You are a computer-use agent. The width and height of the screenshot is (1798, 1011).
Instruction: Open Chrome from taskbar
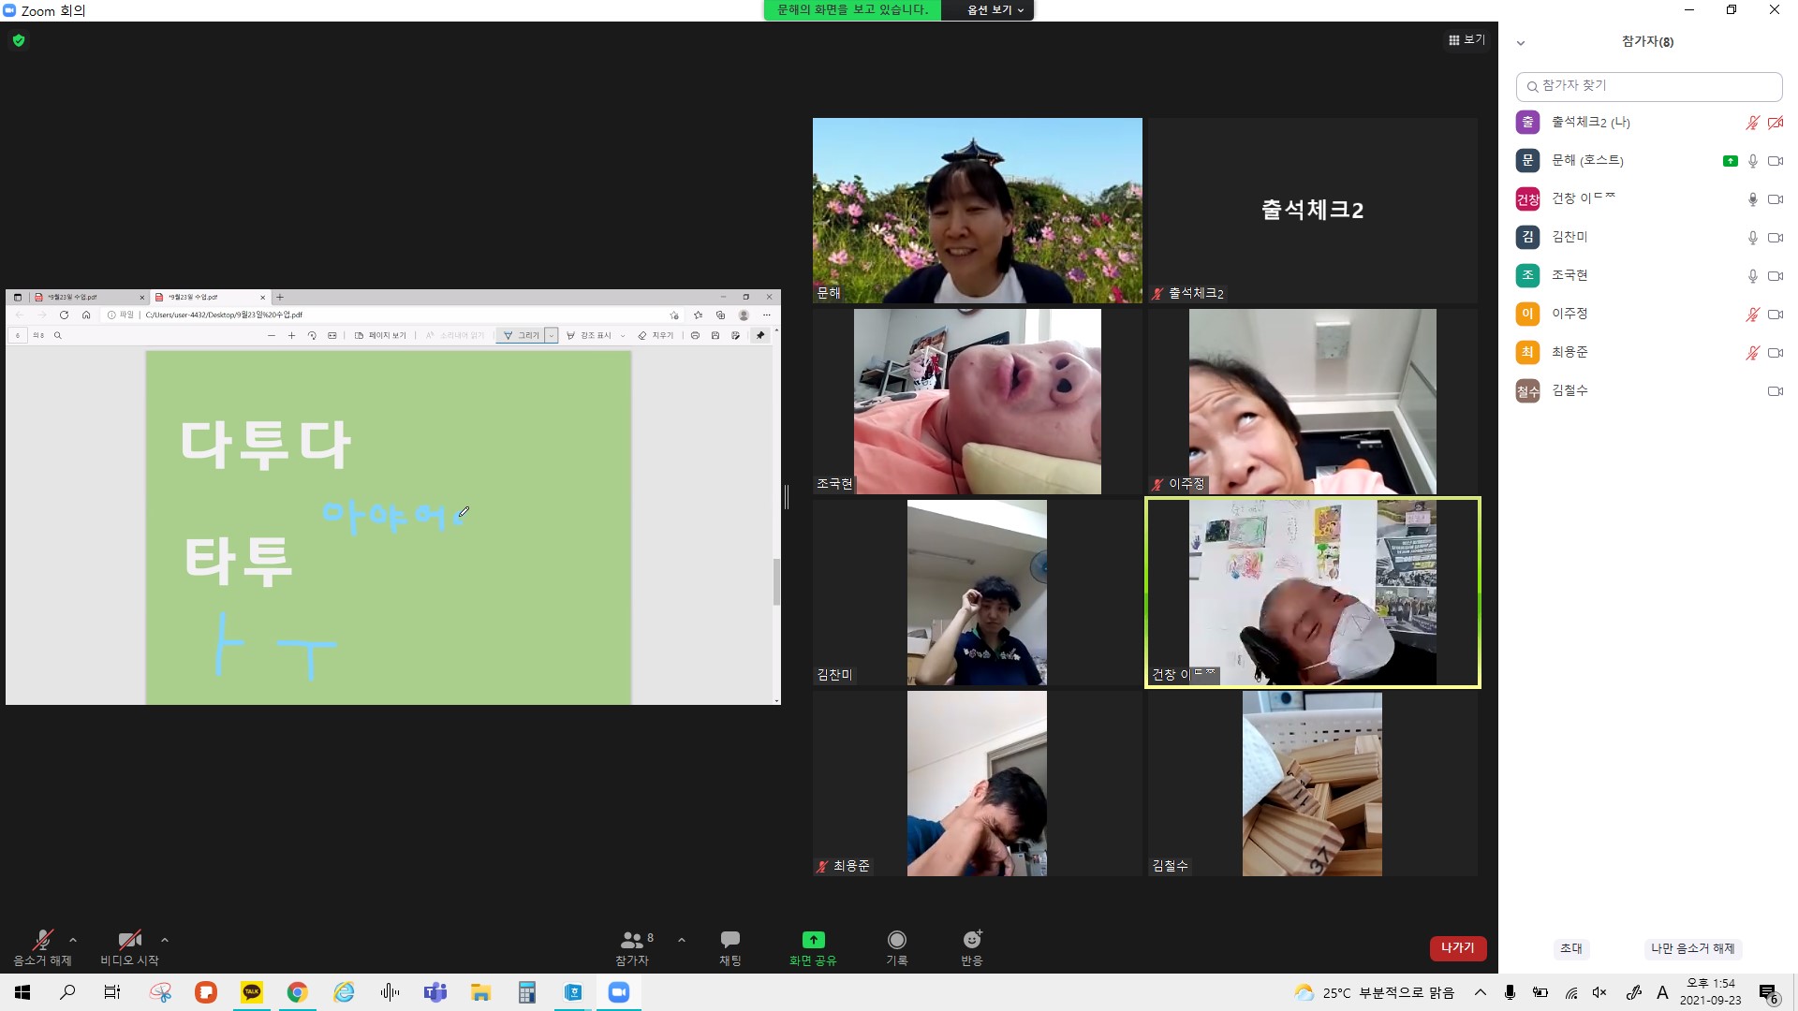tap(298, 992)
